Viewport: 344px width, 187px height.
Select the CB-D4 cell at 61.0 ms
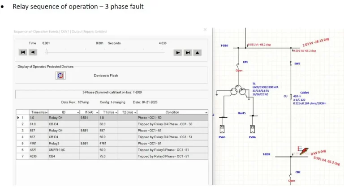click(64, 124)
